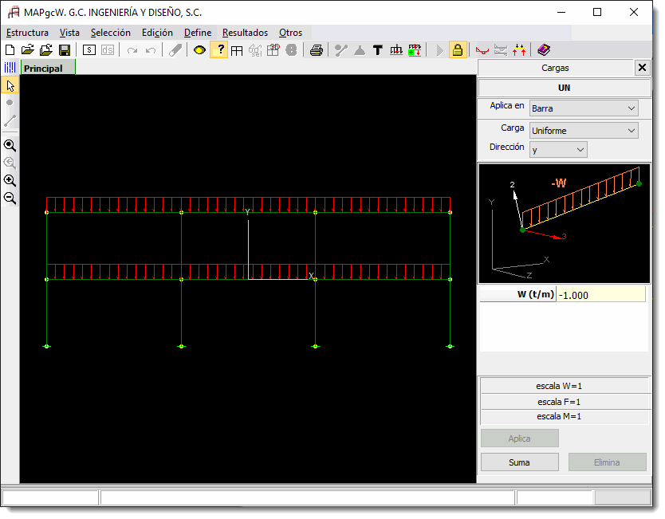The width and height of the screenshot is (665, 519).
Task: Save the model with the floppy disk icon
Action: (65, 50)
